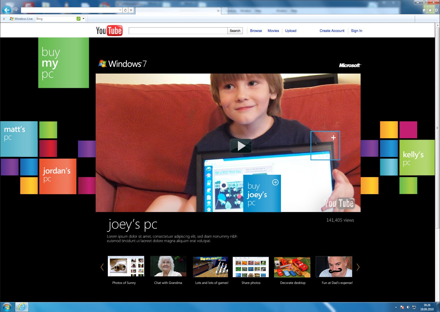Click the Stop loading X icon

point(131,10)
